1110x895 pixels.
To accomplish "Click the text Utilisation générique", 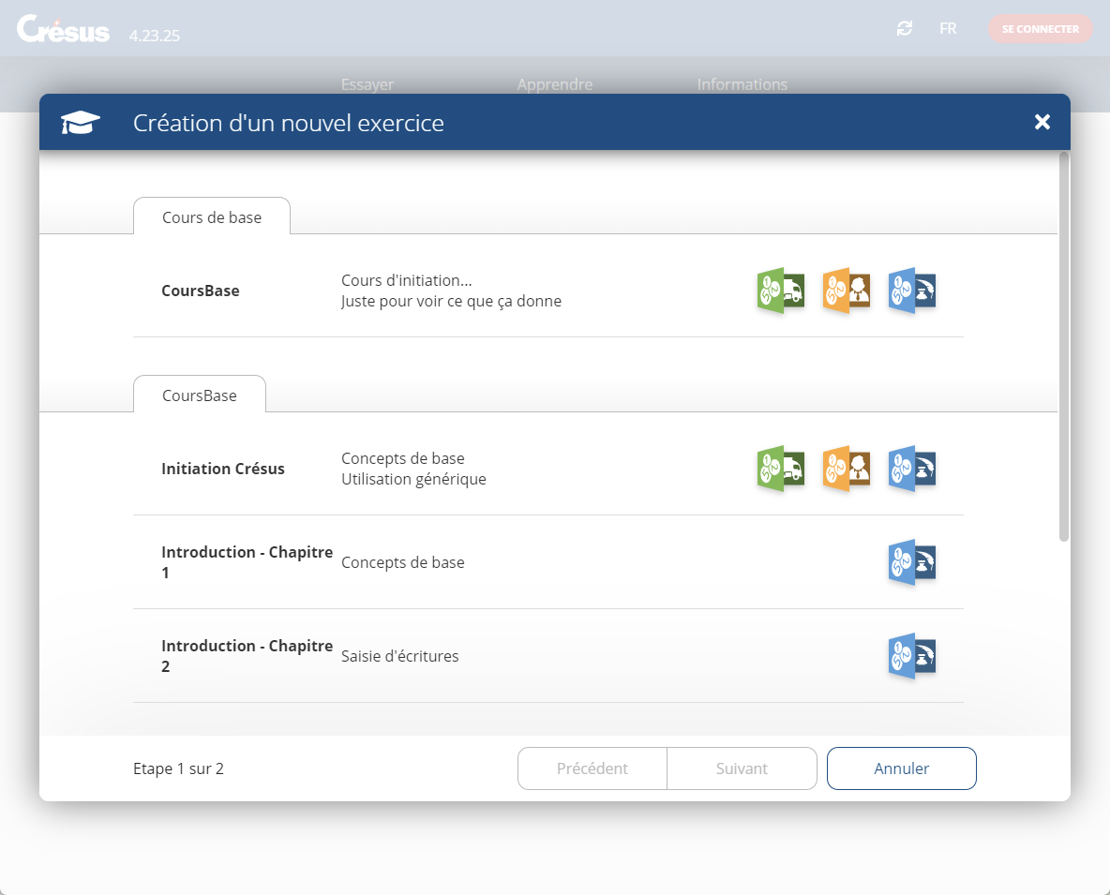I will (413, 479).
